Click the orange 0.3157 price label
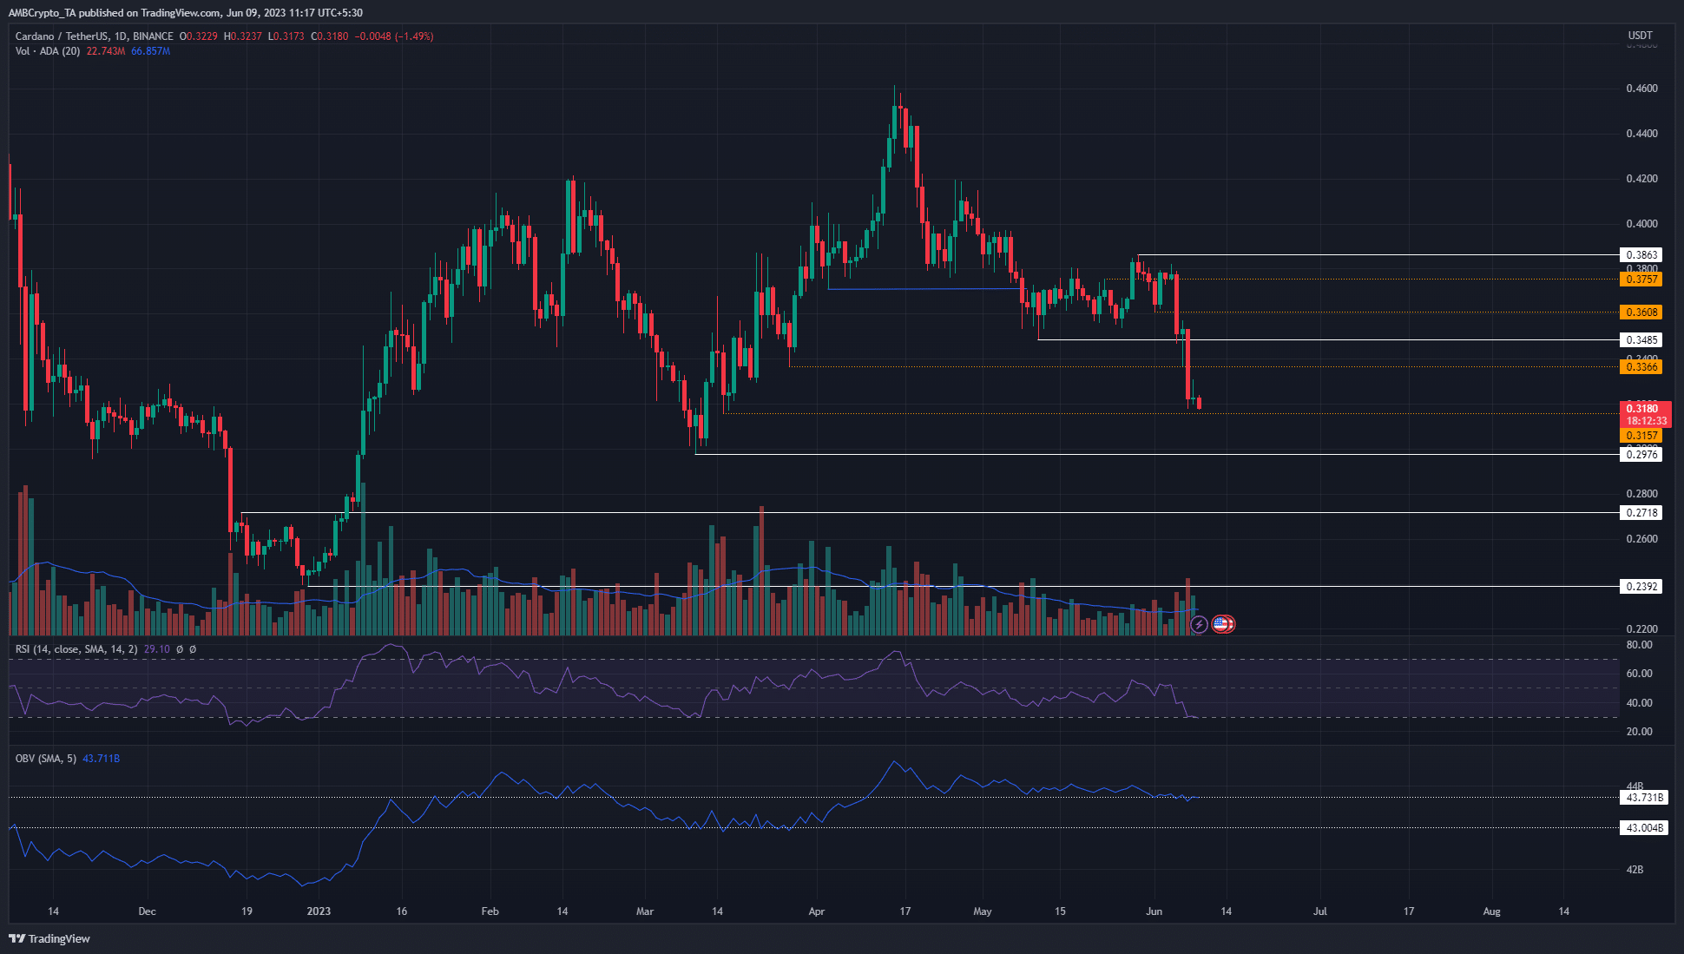Screen dimensions: 1684x954 point(1641,436)
